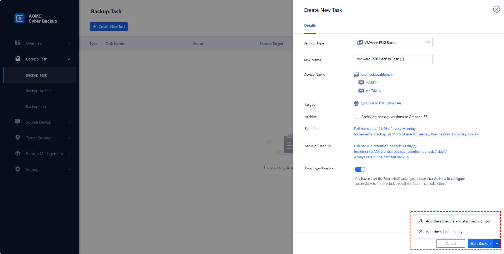Click user icon beside 'Add the schedule only'
This screenshot has height=254, width=504.
(x=421, y=231)
